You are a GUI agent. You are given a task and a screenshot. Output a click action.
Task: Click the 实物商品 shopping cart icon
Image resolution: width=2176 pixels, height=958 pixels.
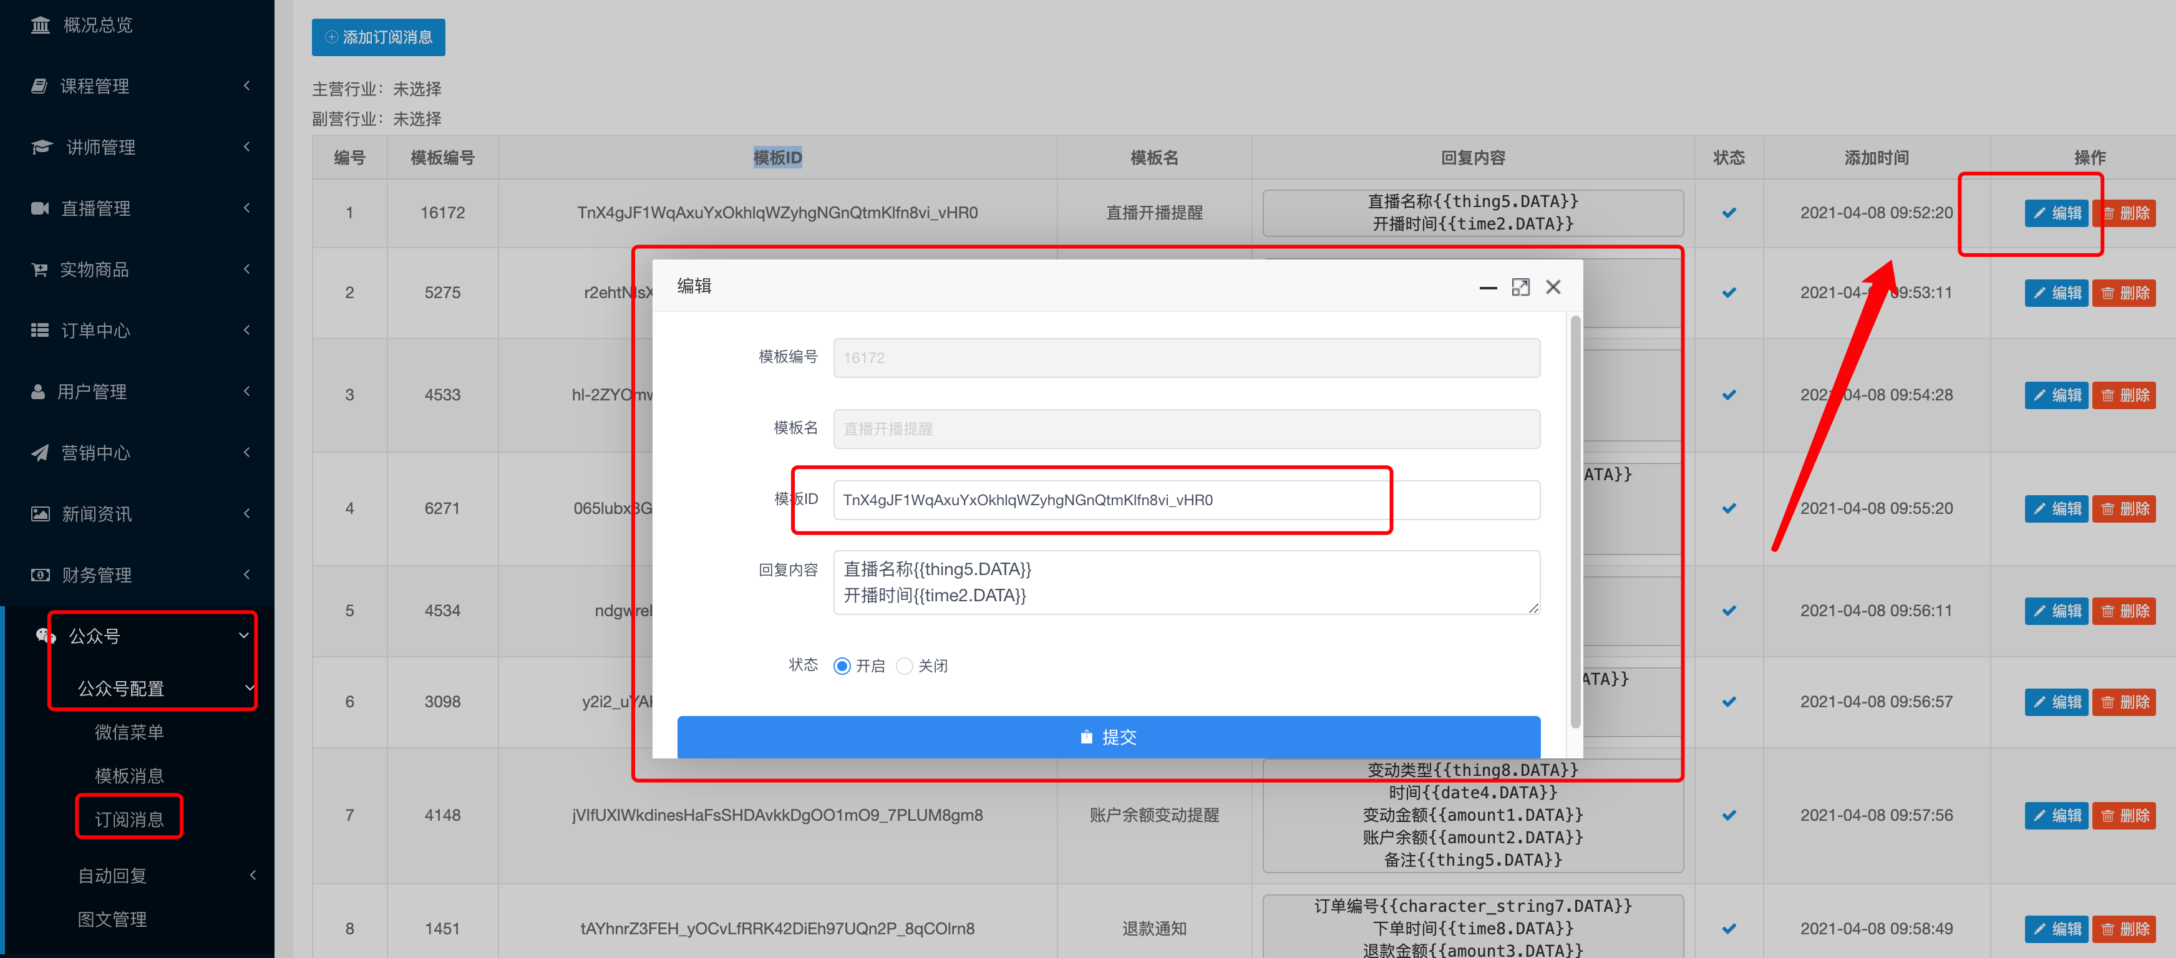point(40,269)
